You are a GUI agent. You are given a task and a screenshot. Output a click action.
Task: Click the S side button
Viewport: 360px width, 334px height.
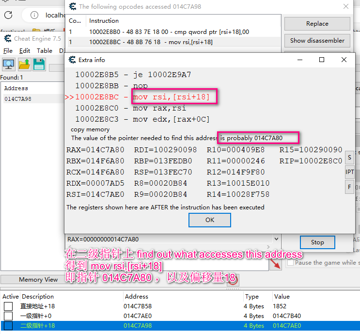(x=349, y=158)
